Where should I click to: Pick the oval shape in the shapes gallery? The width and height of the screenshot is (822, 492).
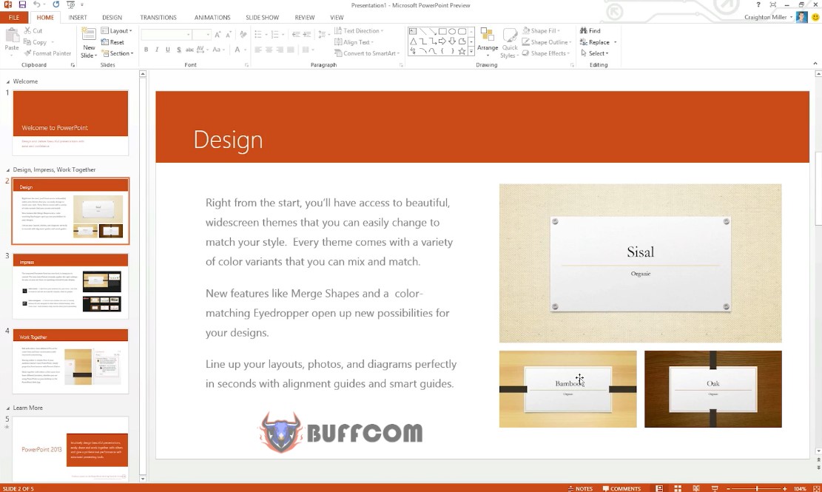pyautogui.click(x=452, y=31)
